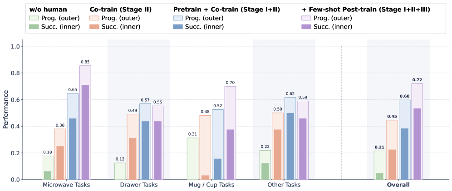Click the 0.72 Overall bar value label
452x191 pixels.
tap(417, 80)
